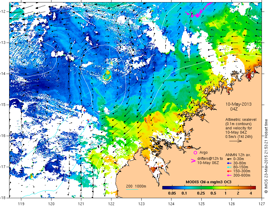268x207 pixels.
Task: Click the '0.5' colorbar tick label
Action: coord(213,193)
